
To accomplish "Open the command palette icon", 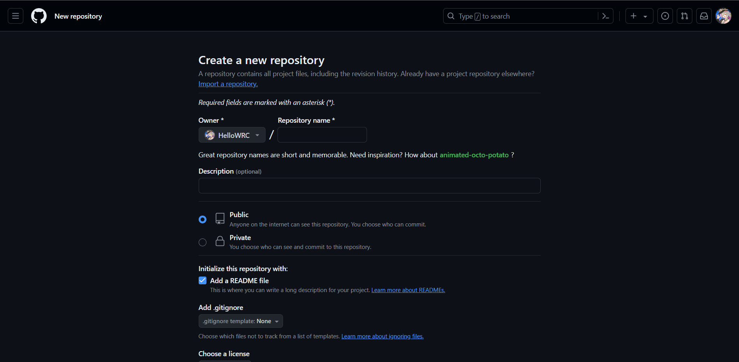I will coord(605,16).
